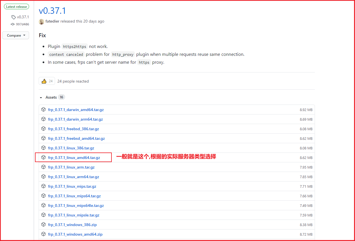Screen dimensions: 355x241
Task: Click the package icon beside frp_0.37.1_freebsd_amd64.tar.gz
Action: 43,138
